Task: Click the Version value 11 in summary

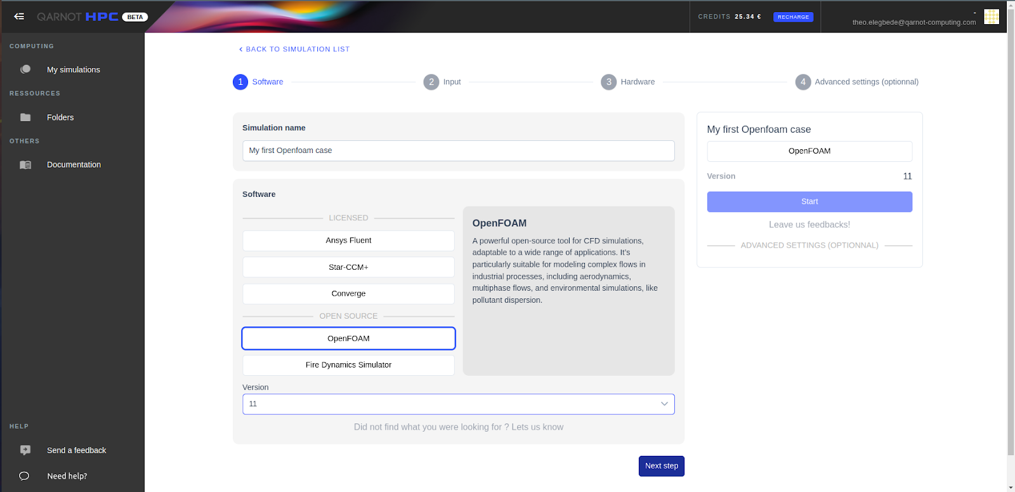Action: pos(907,176)
